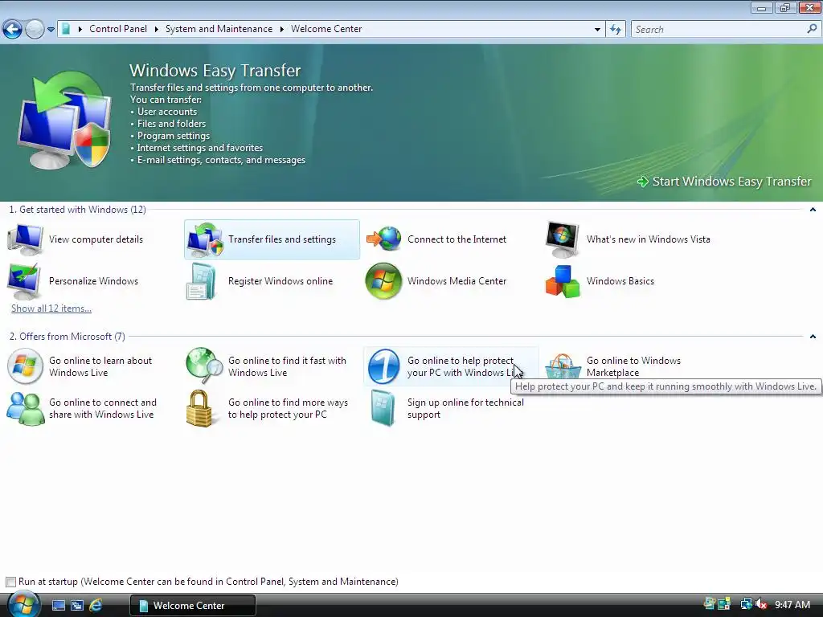Click the Back navigation arrow

13,29
